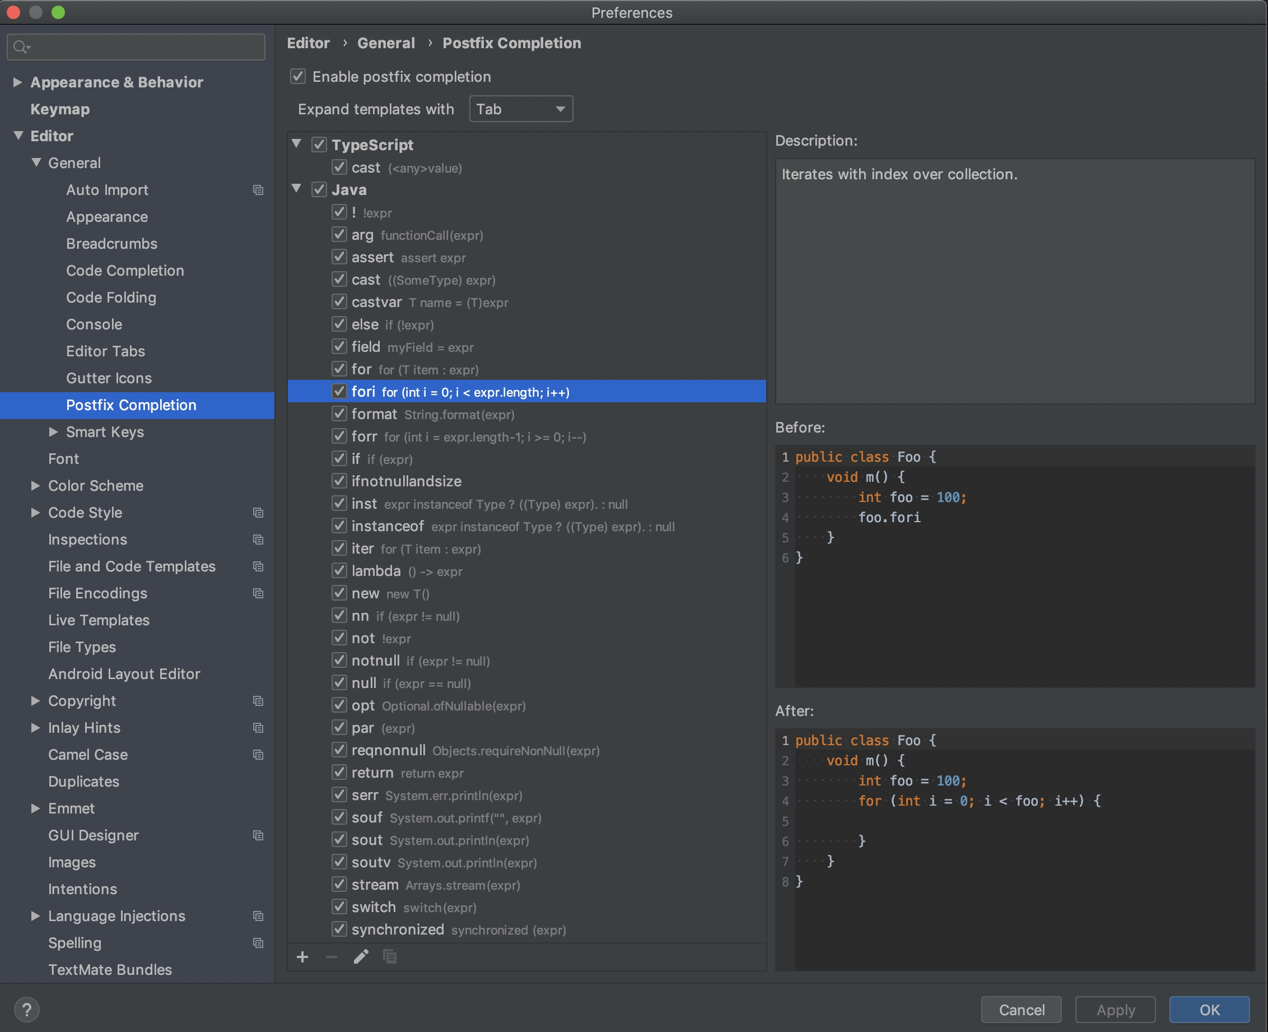This screenshot has height=1032, width=1268.
Task: Click project-level icon beside Code Style
Action: [x=258, y=513]
